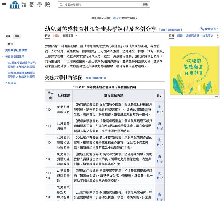Open video link for 五官六感擴學習 row
The width and height of the screenshot is (221, 201).
(160, 197)
